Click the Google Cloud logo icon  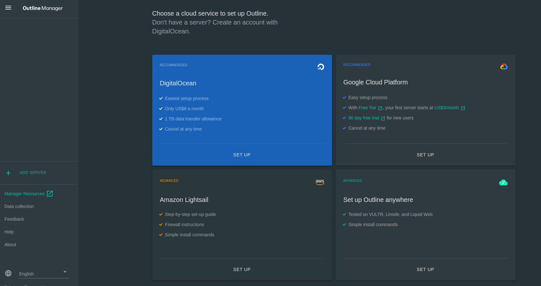[504, 67]
